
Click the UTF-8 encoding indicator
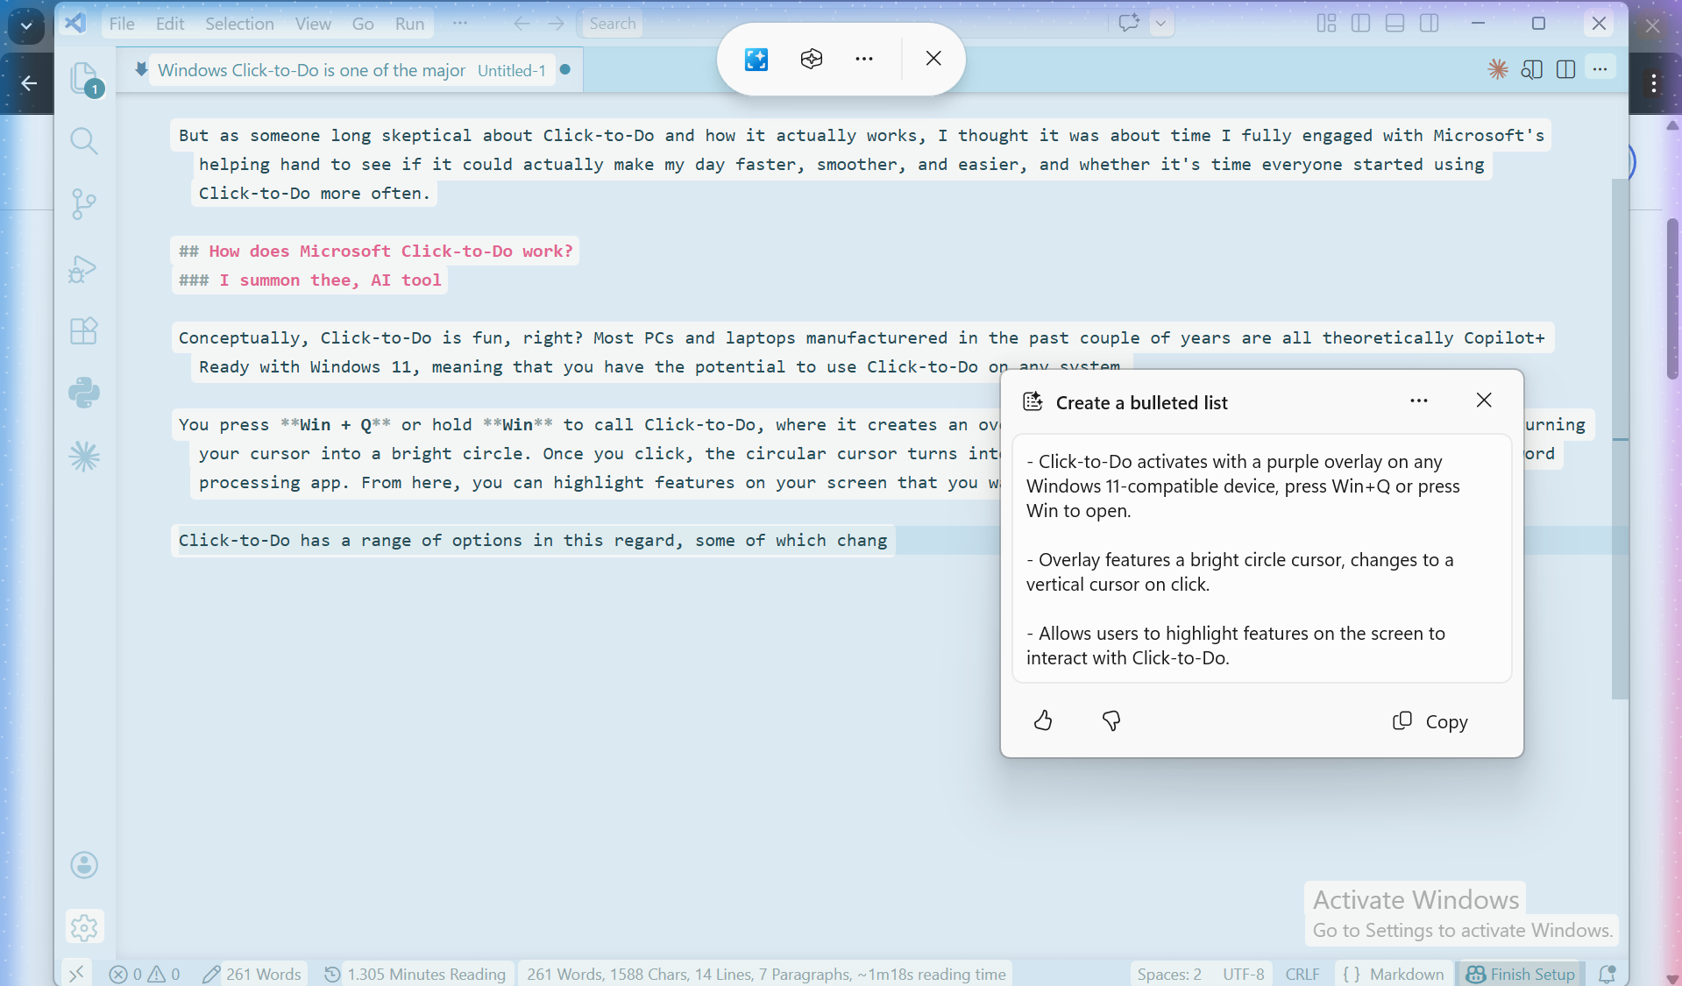tap(1244, 974)
